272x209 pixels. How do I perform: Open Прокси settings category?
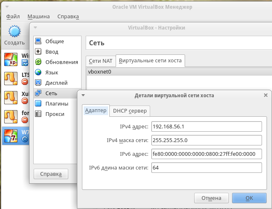coord(55,114)
